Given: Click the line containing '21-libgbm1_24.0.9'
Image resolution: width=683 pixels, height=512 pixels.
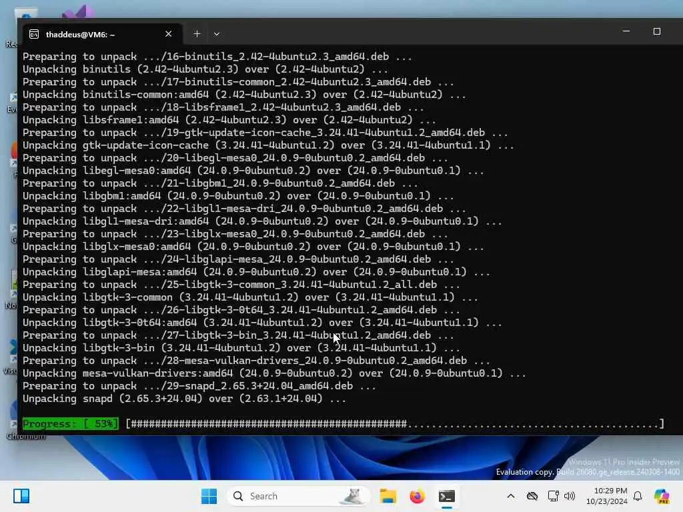Looking at the screenshot, I should (220, 183).
